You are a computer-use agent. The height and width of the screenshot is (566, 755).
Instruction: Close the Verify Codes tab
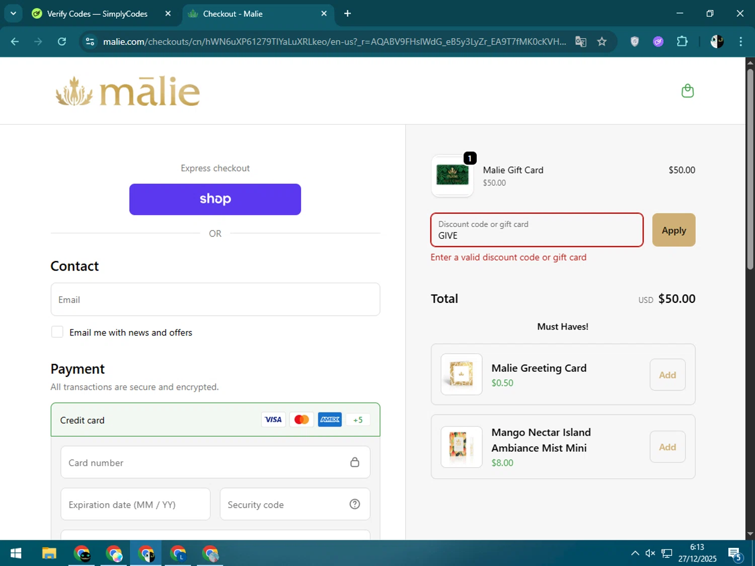click(x=168, y=14)
